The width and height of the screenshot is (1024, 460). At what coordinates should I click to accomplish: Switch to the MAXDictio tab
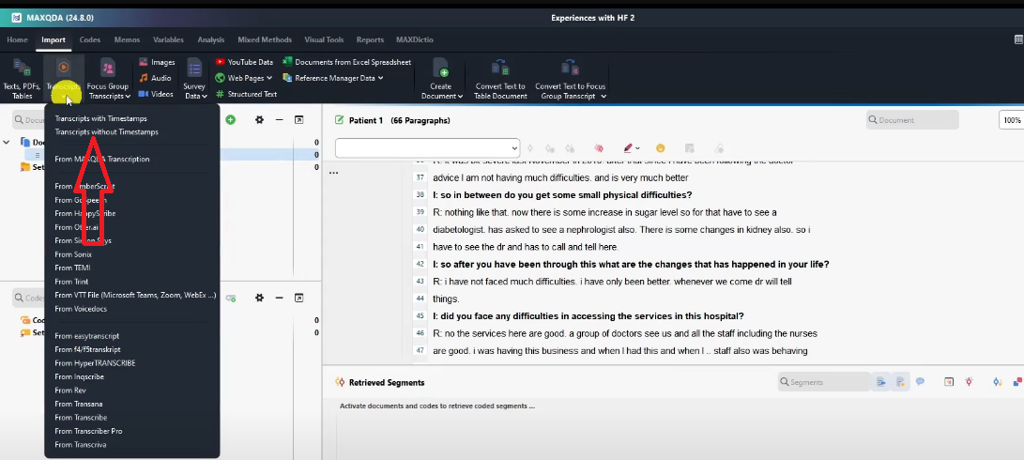415,39
